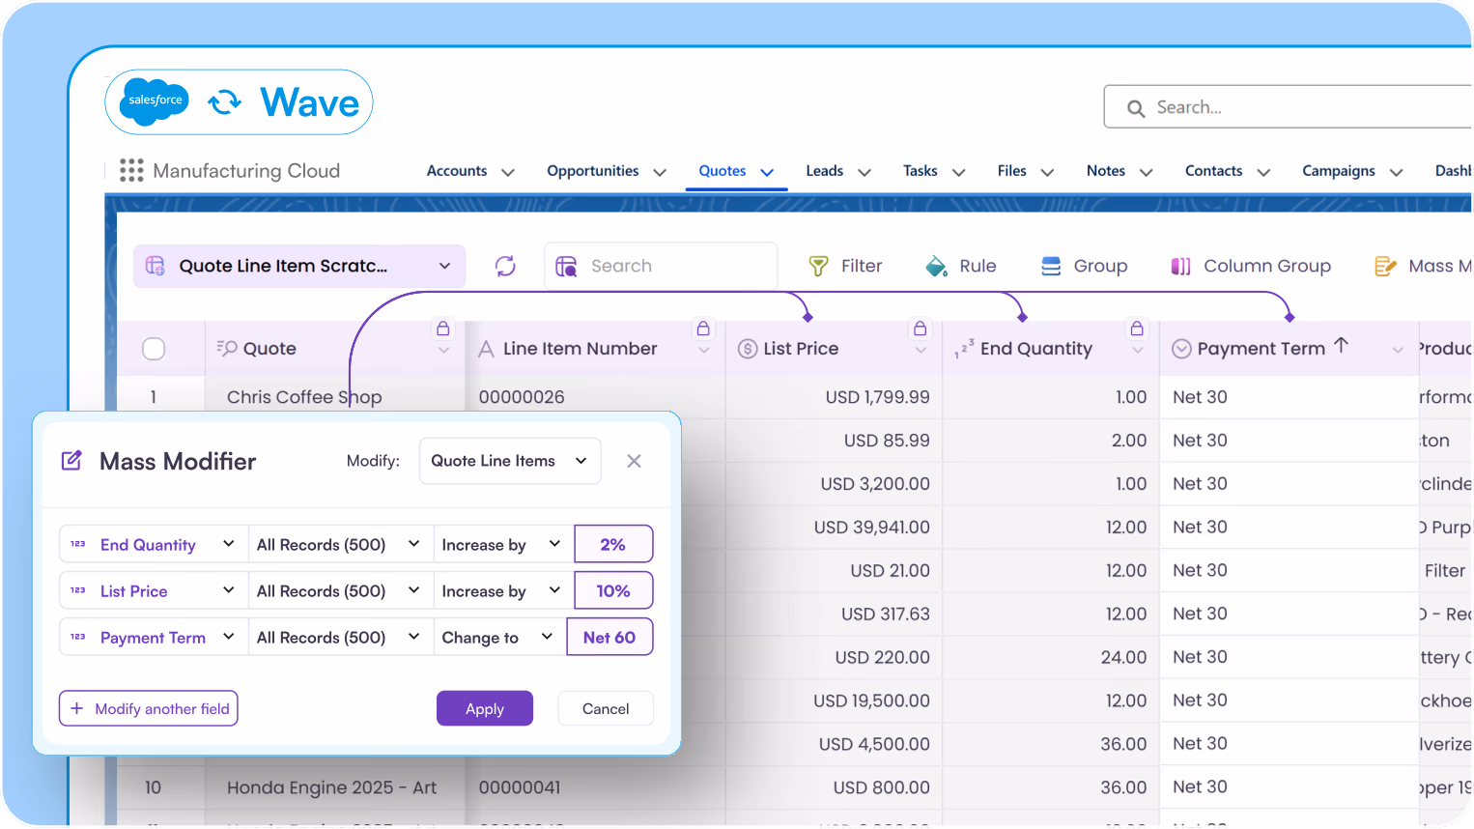Click the lock icon on List Price column
This screenshot has width=1474, height=829.
tap(920, 329)
